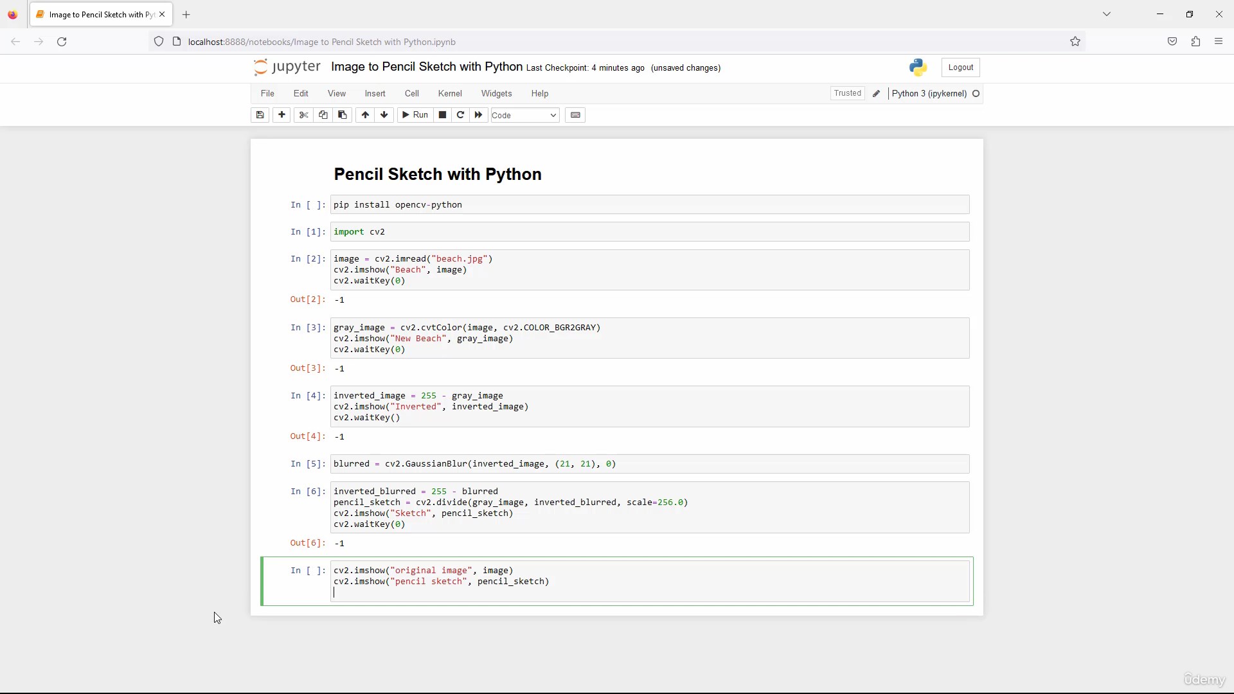Click into the pip install opencv-python cell

pyautogui.click(x=649, y=205)
